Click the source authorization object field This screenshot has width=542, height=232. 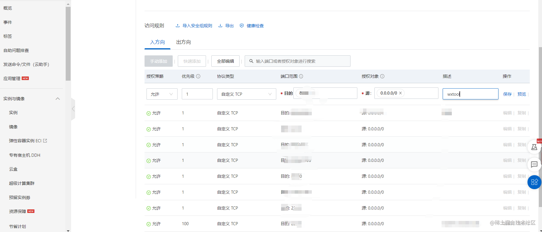tap(406, 93)
